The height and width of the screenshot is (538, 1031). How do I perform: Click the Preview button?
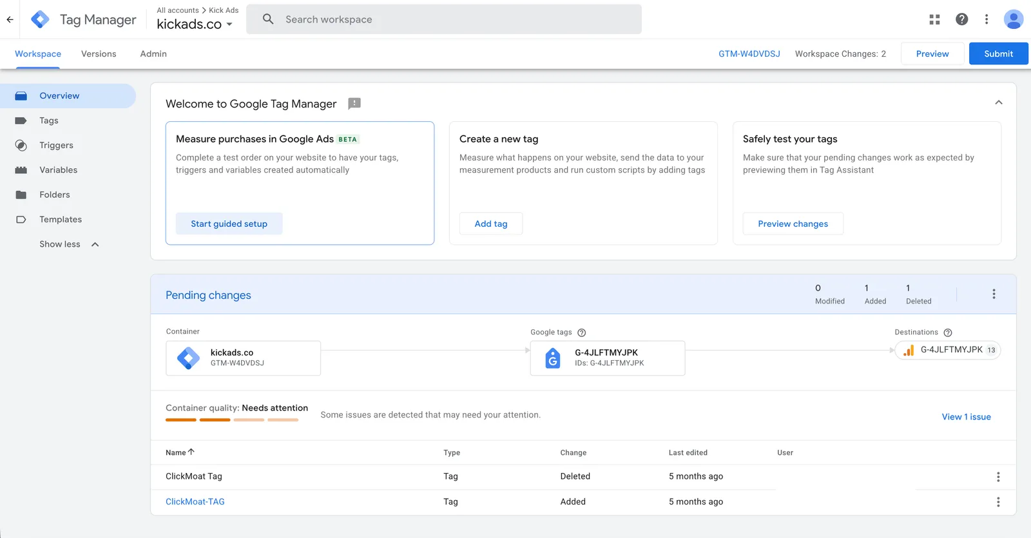[932, 53]
